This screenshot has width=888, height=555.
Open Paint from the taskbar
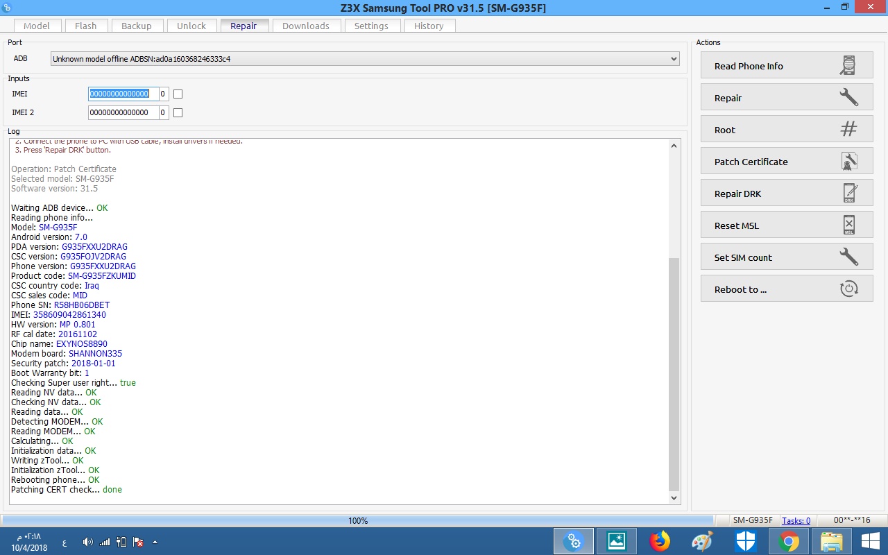tap(703, 541)
